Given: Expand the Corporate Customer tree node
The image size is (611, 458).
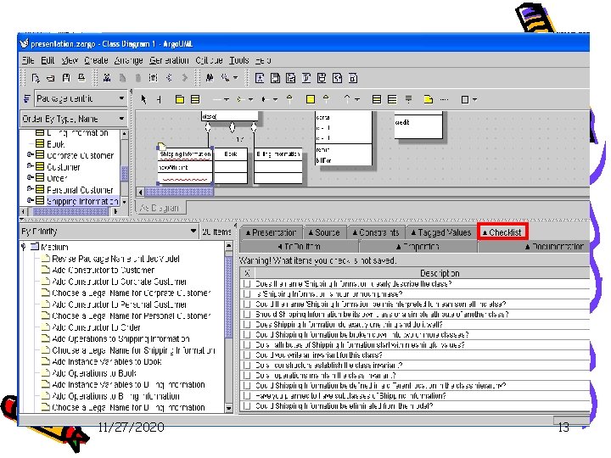Looking at the screenshot, I should point(30,154).
